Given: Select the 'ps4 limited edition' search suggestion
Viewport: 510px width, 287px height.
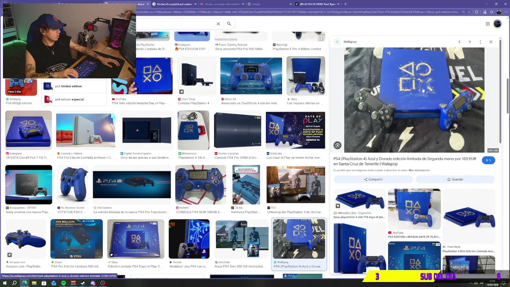Looking at the screenshot, I should [74, 86].
